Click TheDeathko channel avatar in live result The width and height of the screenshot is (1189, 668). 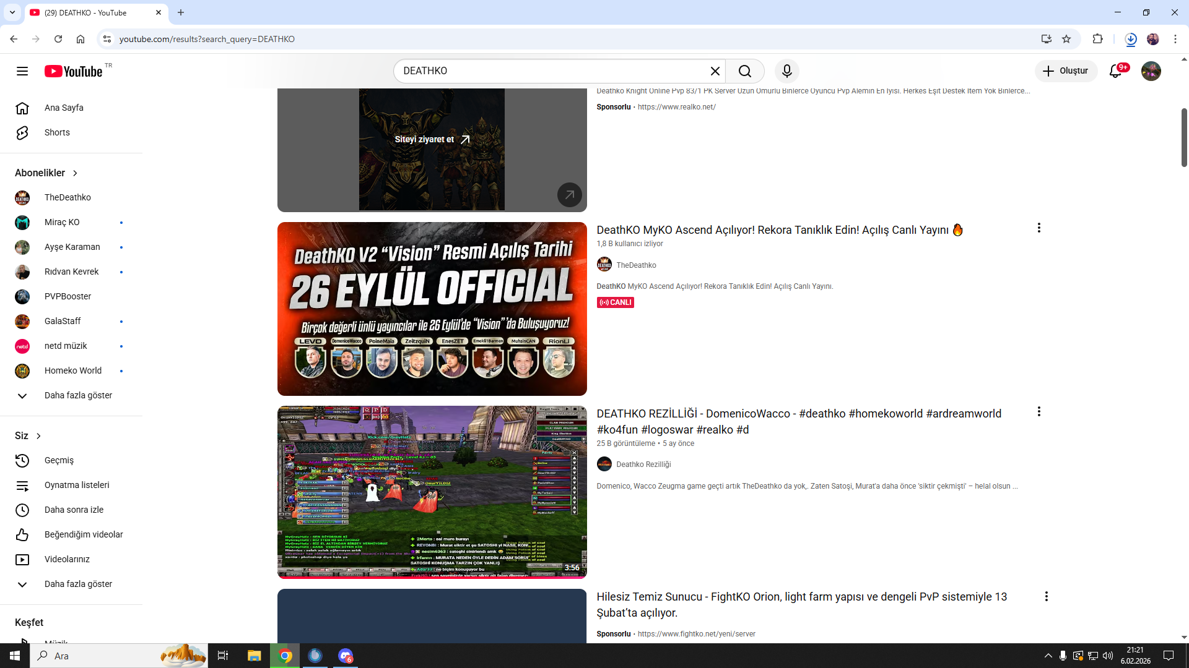point(604,265)
